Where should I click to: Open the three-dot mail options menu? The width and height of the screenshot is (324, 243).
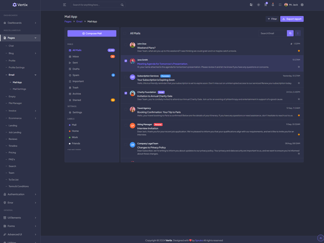[298, 33]
